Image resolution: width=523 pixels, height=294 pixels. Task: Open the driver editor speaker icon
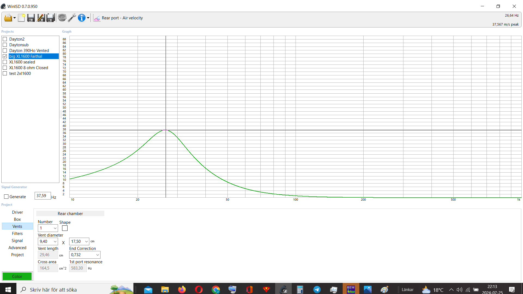62,18
